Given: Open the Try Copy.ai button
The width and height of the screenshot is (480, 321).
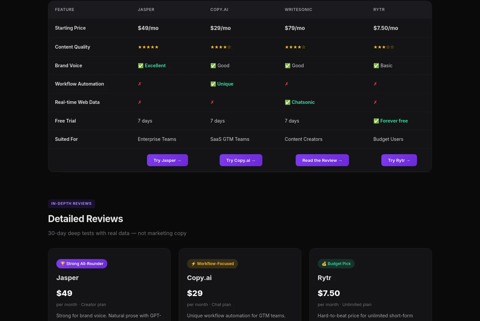Looking at the screenshot, I should click(241, 160).
